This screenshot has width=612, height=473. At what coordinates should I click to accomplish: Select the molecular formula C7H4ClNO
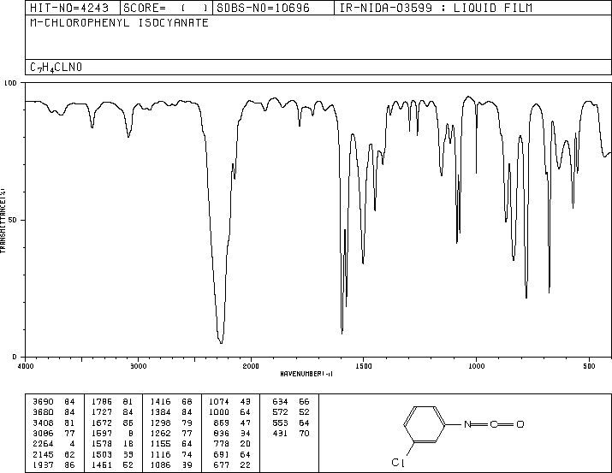56,68
